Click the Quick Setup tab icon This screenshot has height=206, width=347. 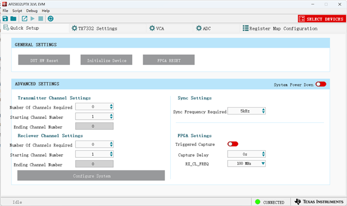(x=6, y=28)
